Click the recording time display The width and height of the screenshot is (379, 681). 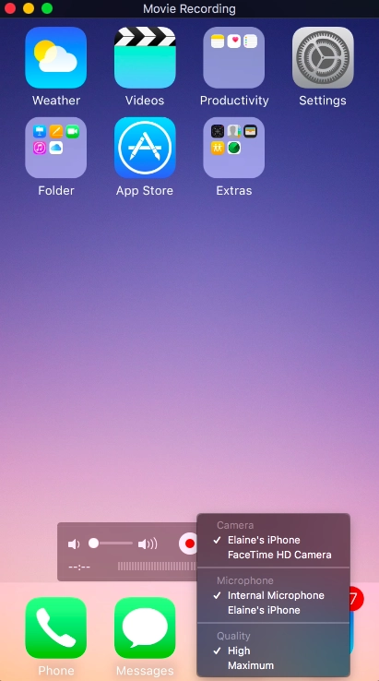(x=79, y=567)
